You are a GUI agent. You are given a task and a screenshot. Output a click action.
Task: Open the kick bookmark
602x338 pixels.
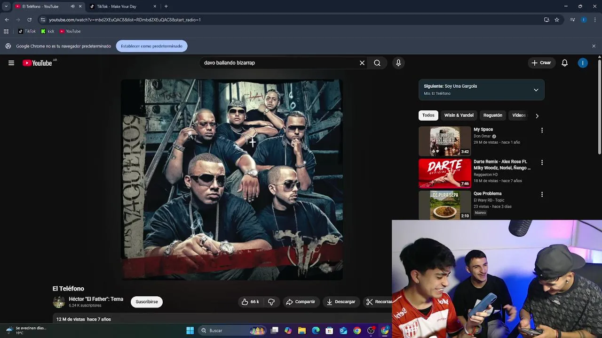[x=48, y=31]
